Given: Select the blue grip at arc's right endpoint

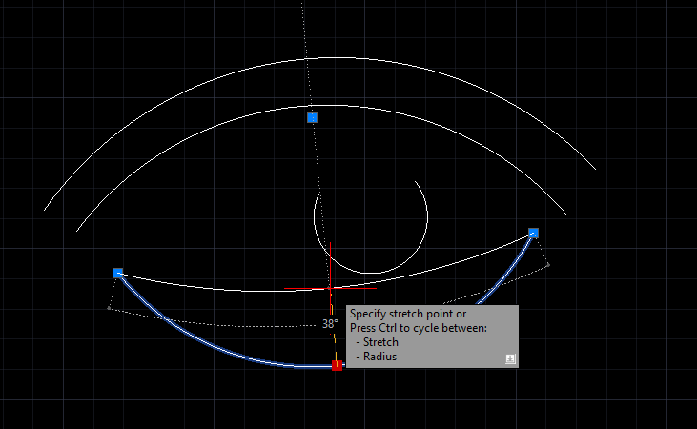Looking at the screenshot, I should [x=533, y=233].
